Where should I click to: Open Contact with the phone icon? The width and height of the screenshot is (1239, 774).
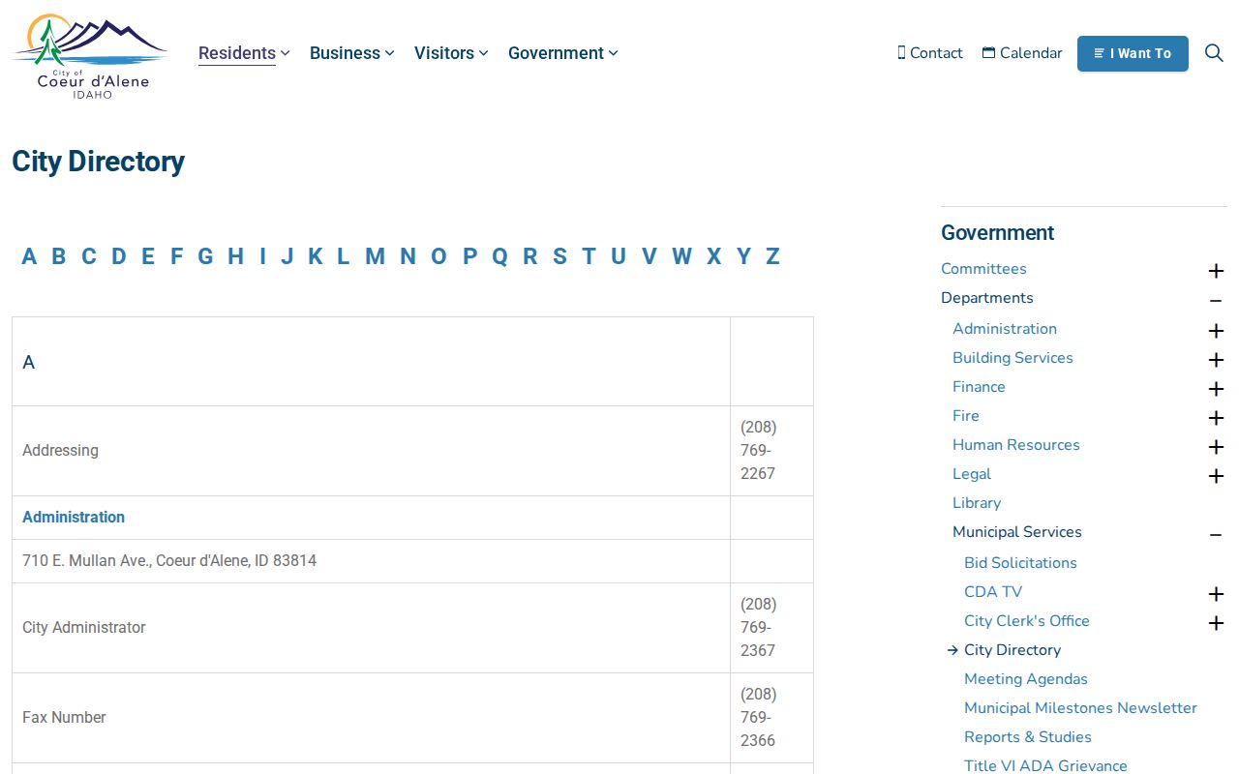pyautogui.click(x=930, y=53)
